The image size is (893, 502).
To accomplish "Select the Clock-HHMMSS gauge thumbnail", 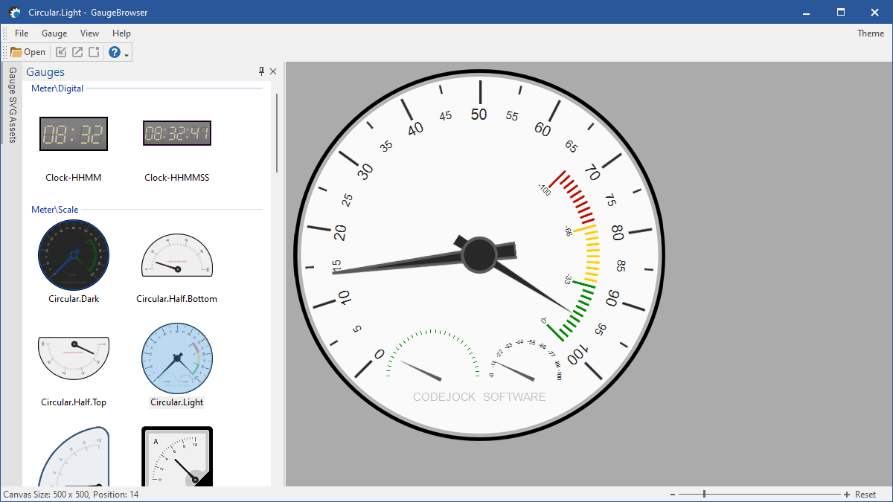I will tap(177, 134).
